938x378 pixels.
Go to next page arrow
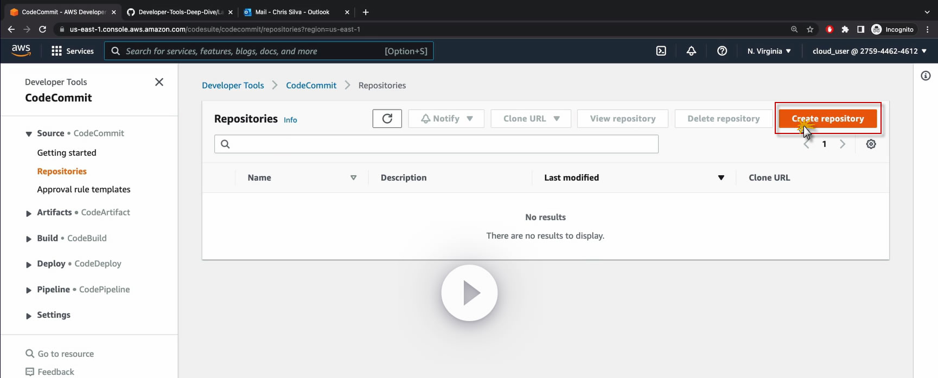pos(843,144)
